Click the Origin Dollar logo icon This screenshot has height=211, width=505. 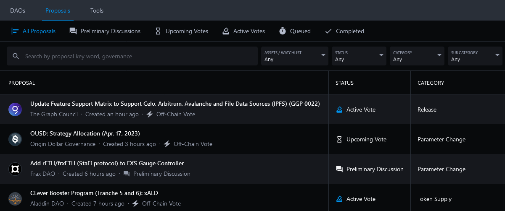(x=15, y=139)
